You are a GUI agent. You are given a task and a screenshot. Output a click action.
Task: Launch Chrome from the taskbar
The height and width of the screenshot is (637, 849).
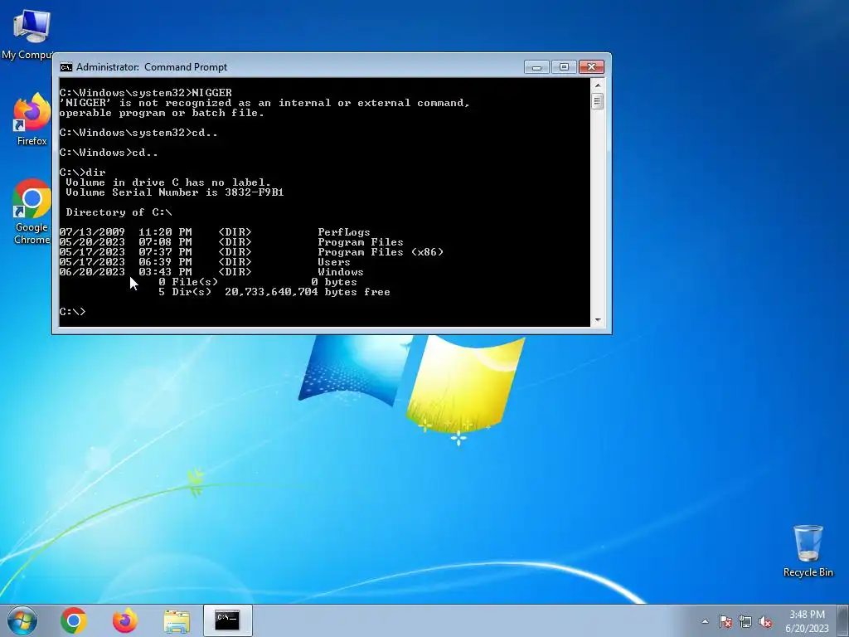pos(74,620)
